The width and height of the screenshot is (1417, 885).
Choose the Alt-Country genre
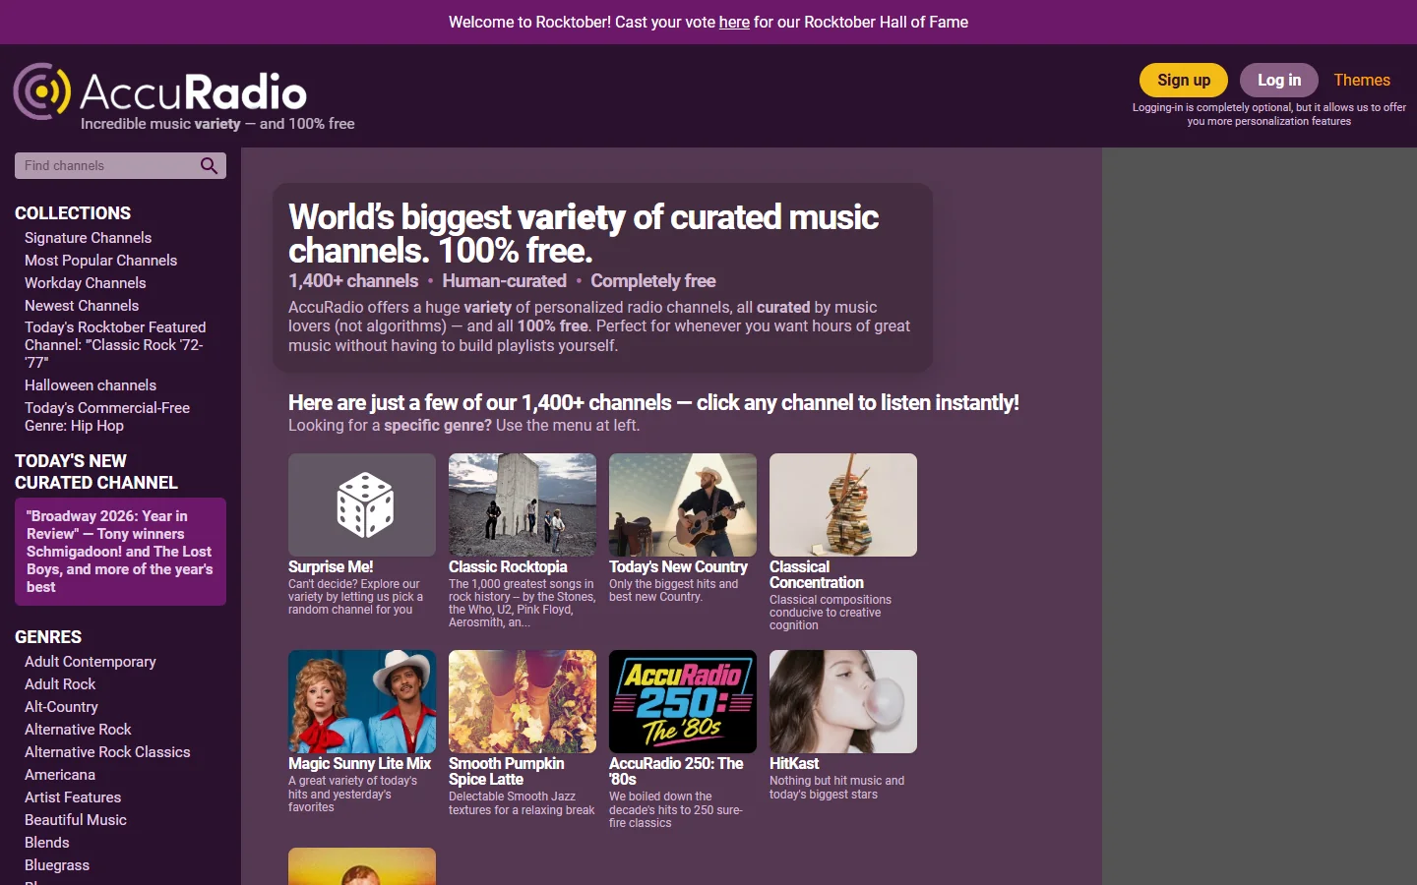click(61, 707)
